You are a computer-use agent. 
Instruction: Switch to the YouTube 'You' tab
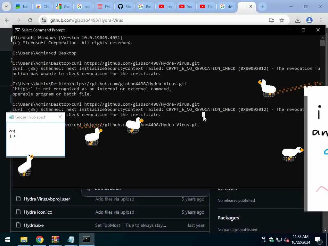(186, 7)
